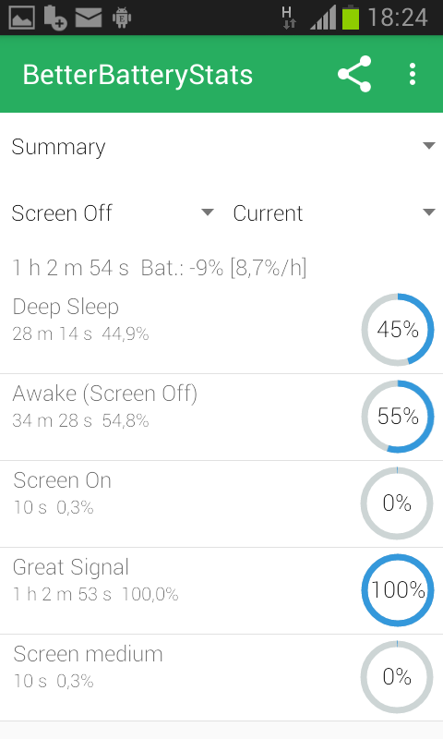This screenshot has height=739, width=443.
Task: Tap the signal strength bars icon
Action: (323, 18)
